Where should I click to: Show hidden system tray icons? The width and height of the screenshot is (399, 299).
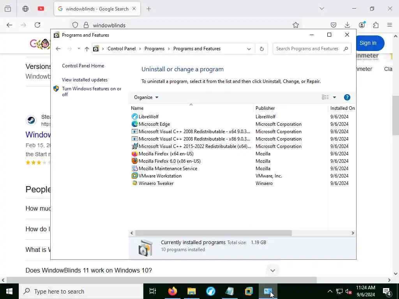330,291
